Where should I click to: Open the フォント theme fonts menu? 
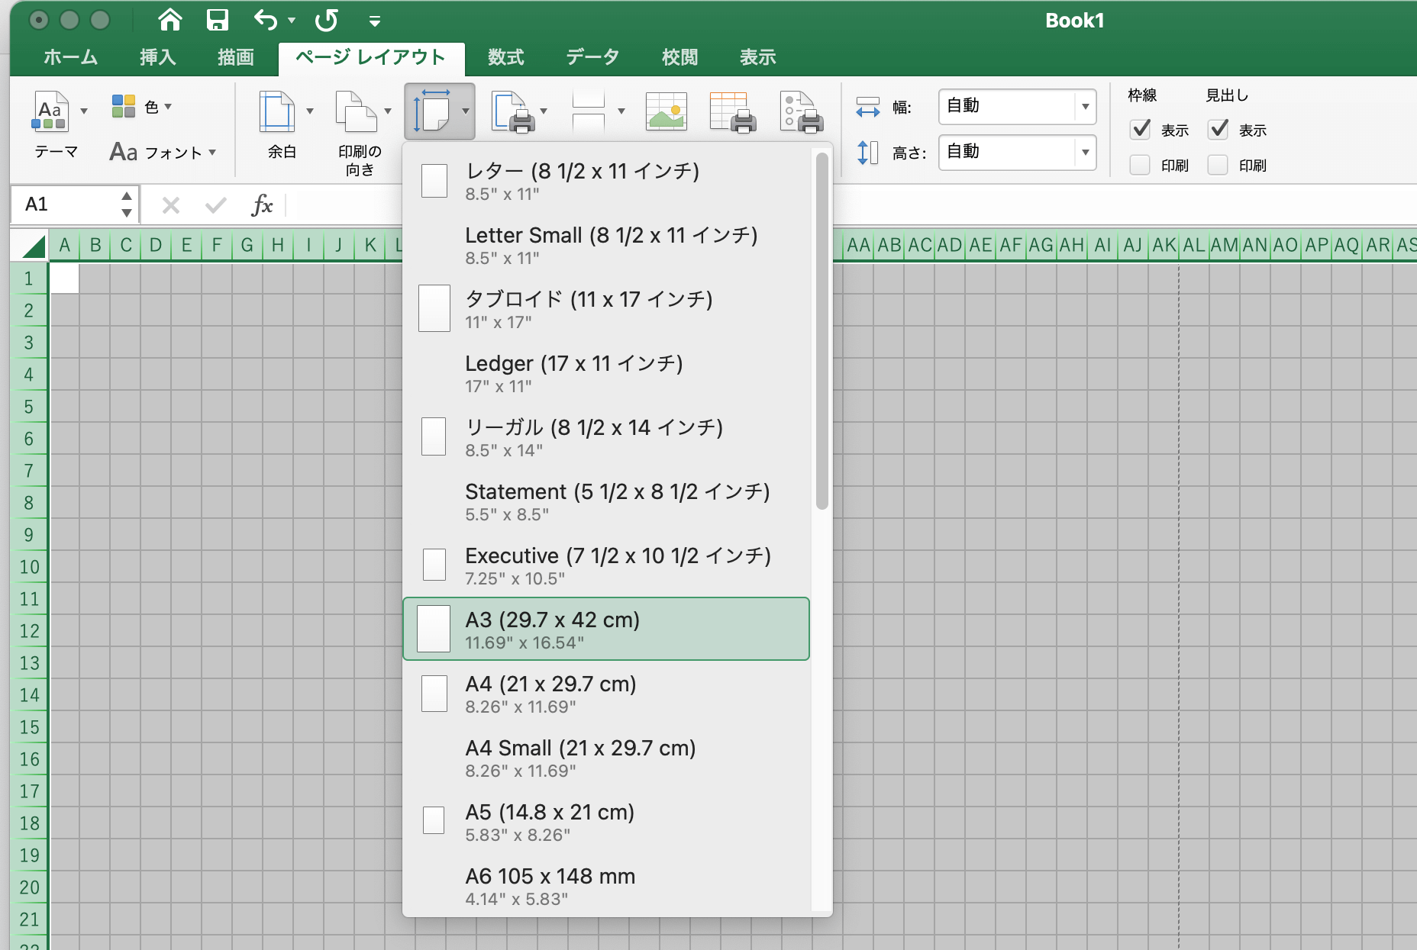tap(163, 152)
